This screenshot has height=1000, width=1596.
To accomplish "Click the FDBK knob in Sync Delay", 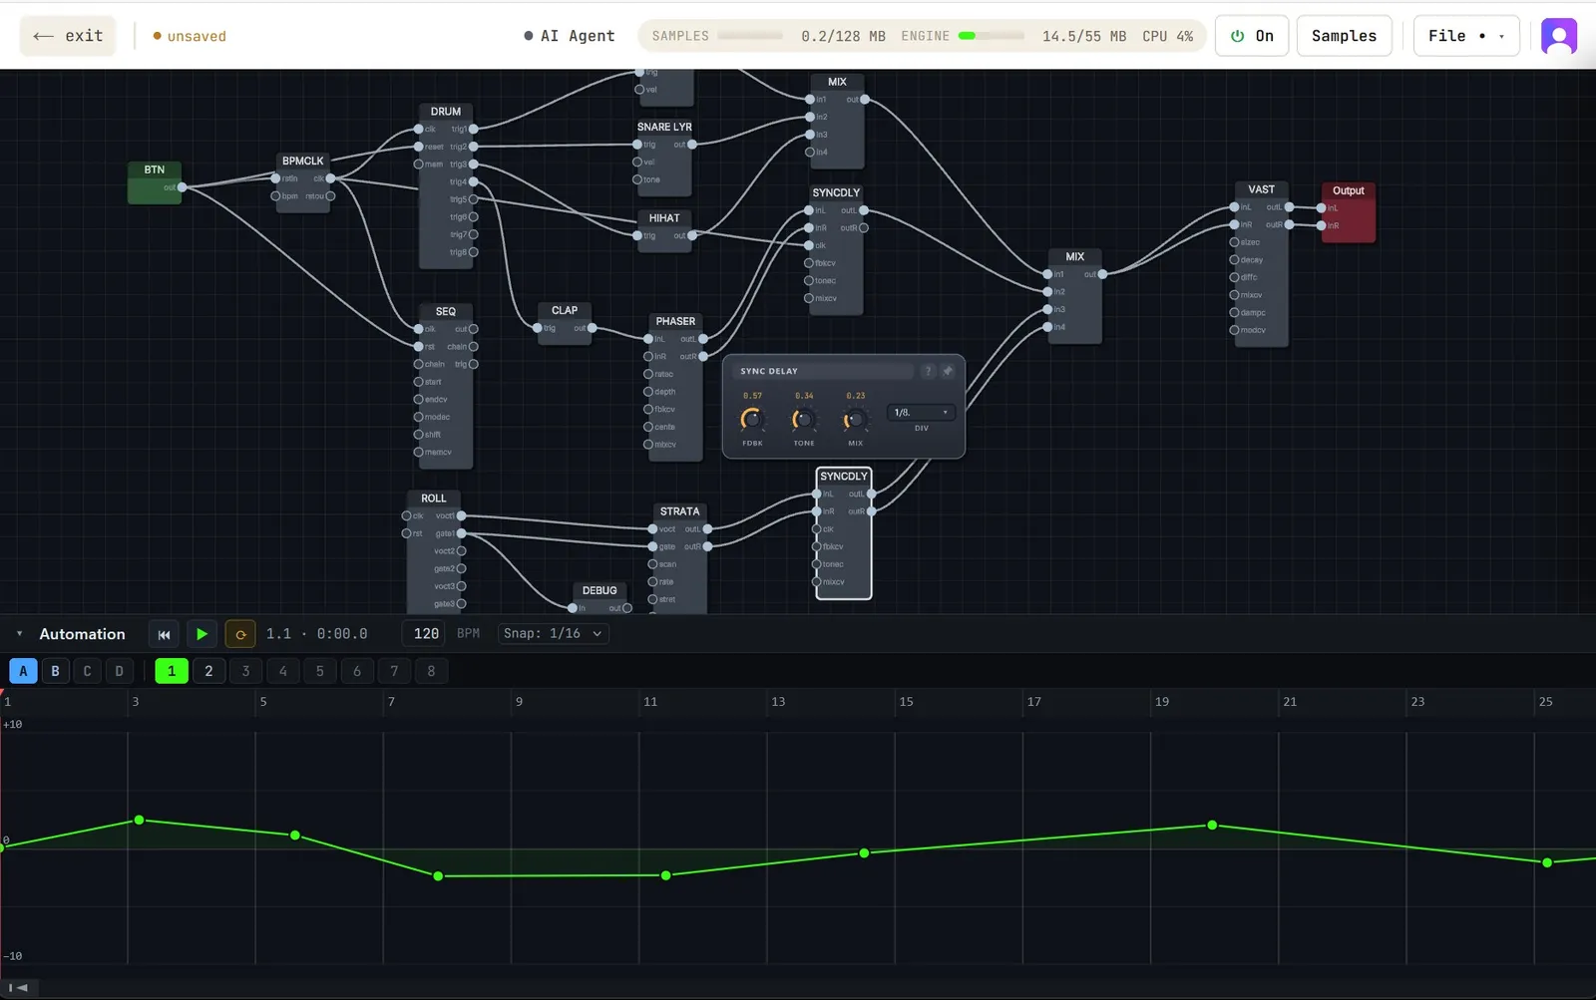I will point(752,420).
